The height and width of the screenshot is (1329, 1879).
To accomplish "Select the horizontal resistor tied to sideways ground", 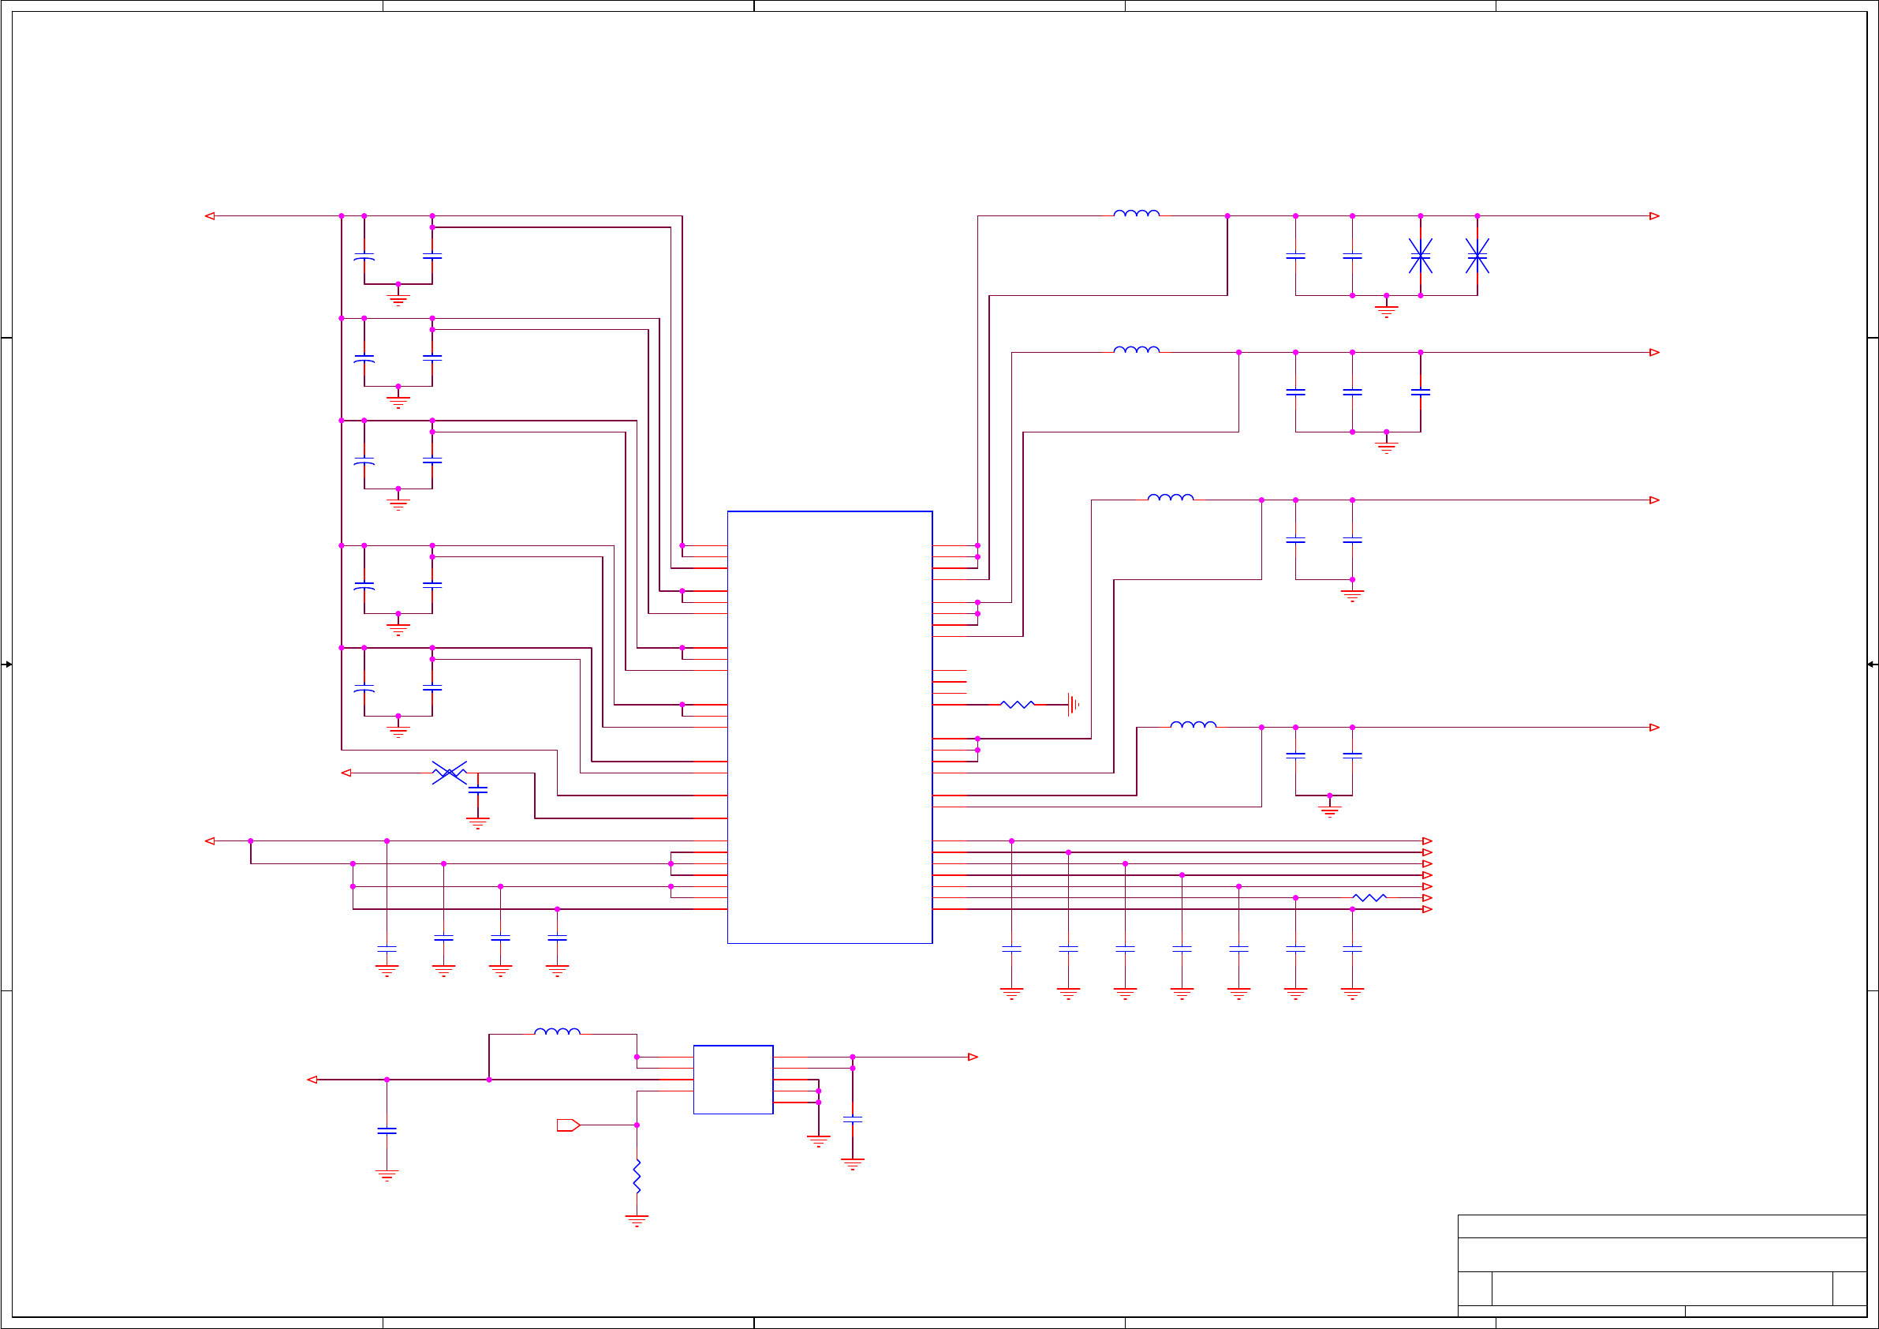I will (1018, 704).
